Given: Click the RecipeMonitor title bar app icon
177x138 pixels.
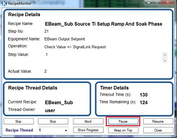Looking at the screenshot, I should point(4,3).
